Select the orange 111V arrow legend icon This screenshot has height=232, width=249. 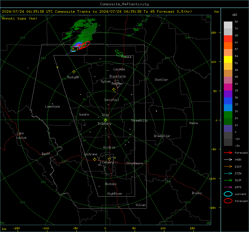(228, 166)
